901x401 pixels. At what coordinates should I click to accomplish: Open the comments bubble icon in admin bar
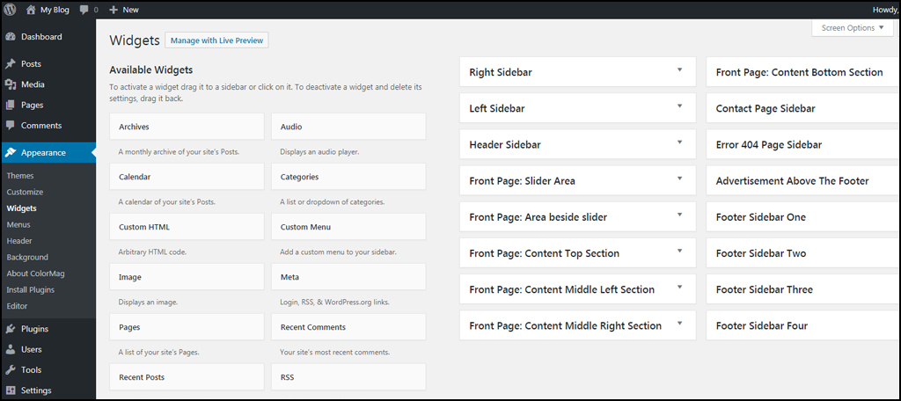pyautogui.click(x=84, y=10)
